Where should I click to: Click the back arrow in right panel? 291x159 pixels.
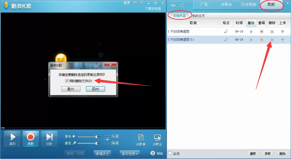[x=173, y=5]
